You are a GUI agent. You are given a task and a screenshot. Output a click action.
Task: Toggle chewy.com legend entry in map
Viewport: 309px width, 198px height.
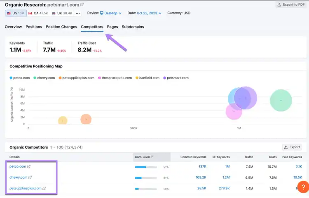pos(44,78)
